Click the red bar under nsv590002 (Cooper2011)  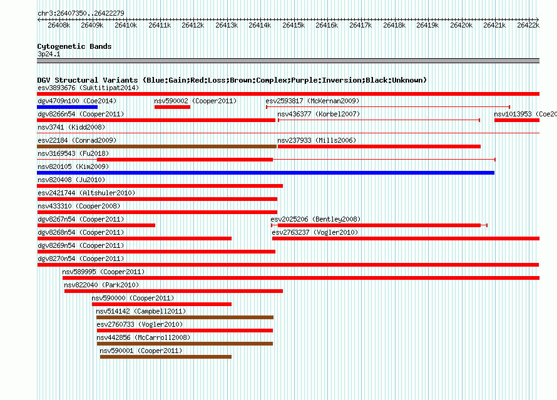(x=172, y=107)
